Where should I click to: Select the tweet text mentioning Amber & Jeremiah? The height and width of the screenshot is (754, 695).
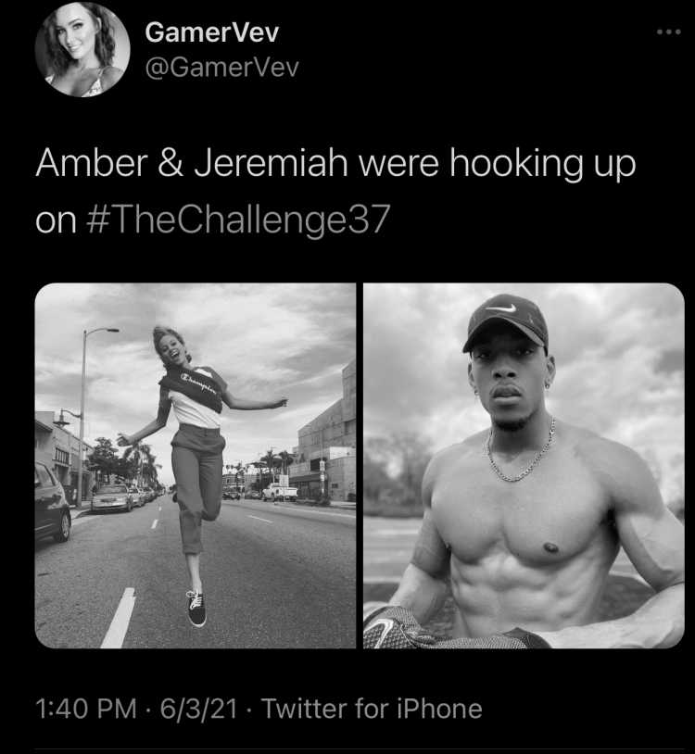pyautogui.click(x=335, y=192)
